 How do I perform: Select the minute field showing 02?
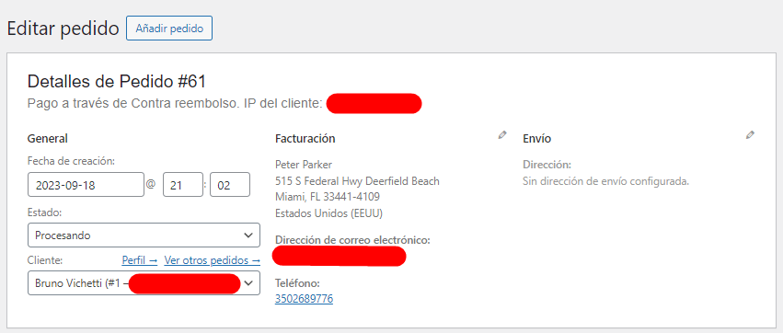pos(230,185)
